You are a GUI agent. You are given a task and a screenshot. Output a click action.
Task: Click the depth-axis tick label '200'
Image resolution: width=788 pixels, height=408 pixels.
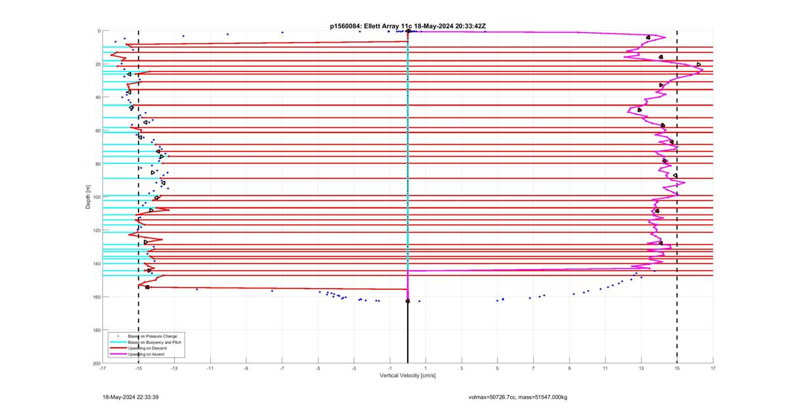click(96, 363)
